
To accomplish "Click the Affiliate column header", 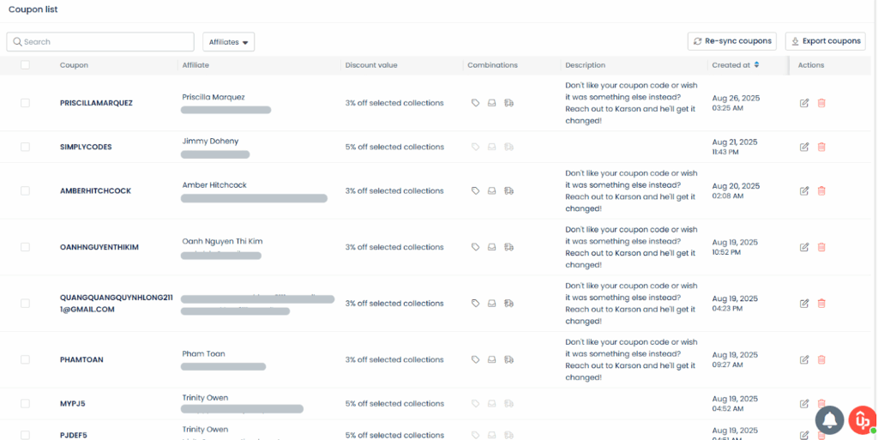I will [195, 65].
